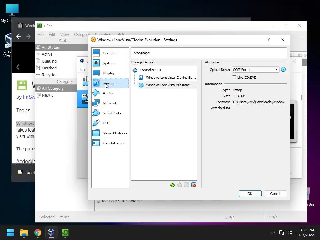Select All Status in uGet sidebar
Image resolution: width=320 pixels, height=240 pixels.
pos(62,47)
